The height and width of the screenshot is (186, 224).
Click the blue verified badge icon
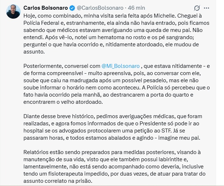(72, 8)
